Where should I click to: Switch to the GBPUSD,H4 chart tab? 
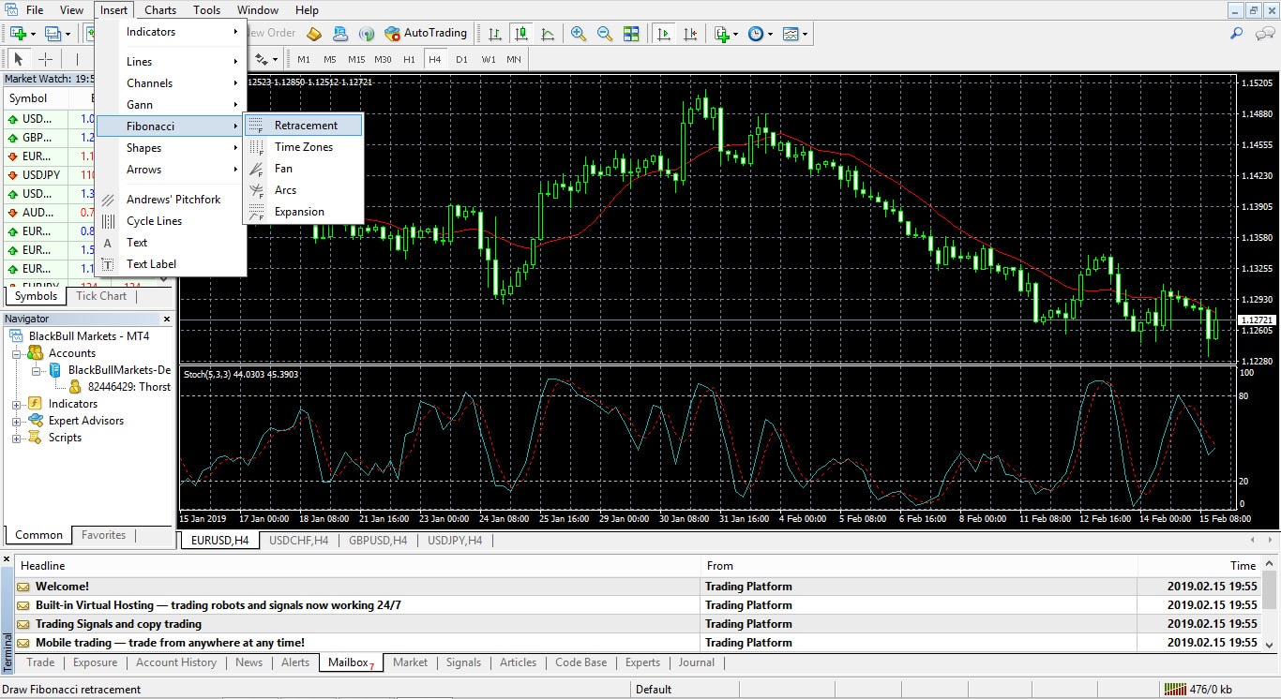378,541
